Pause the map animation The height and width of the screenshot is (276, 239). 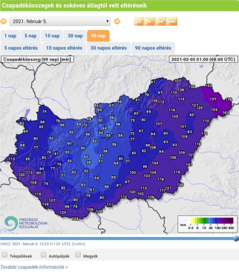[139, 21]
